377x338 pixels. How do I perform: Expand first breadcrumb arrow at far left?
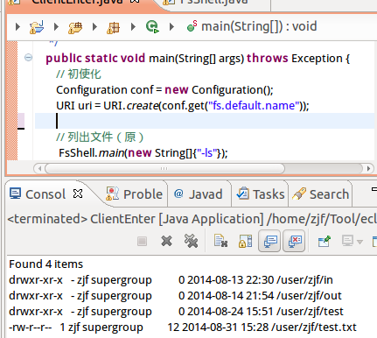[17, 27]
